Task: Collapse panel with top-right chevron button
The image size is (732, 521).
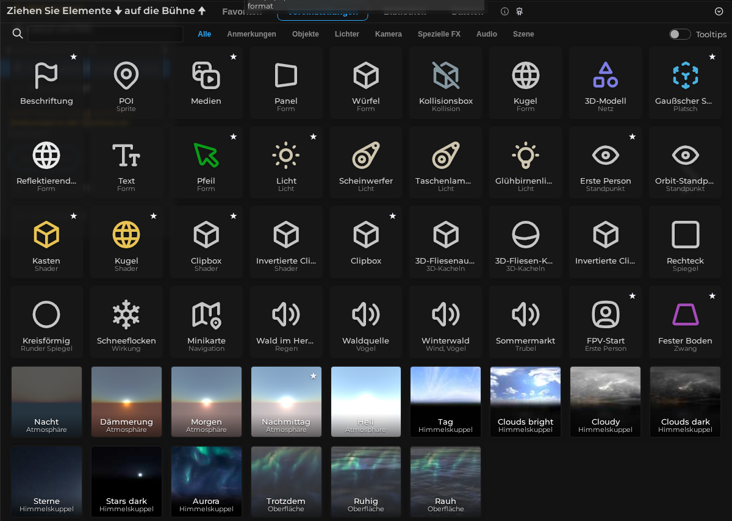Action: pyautogui.click(x=719, y=11)
